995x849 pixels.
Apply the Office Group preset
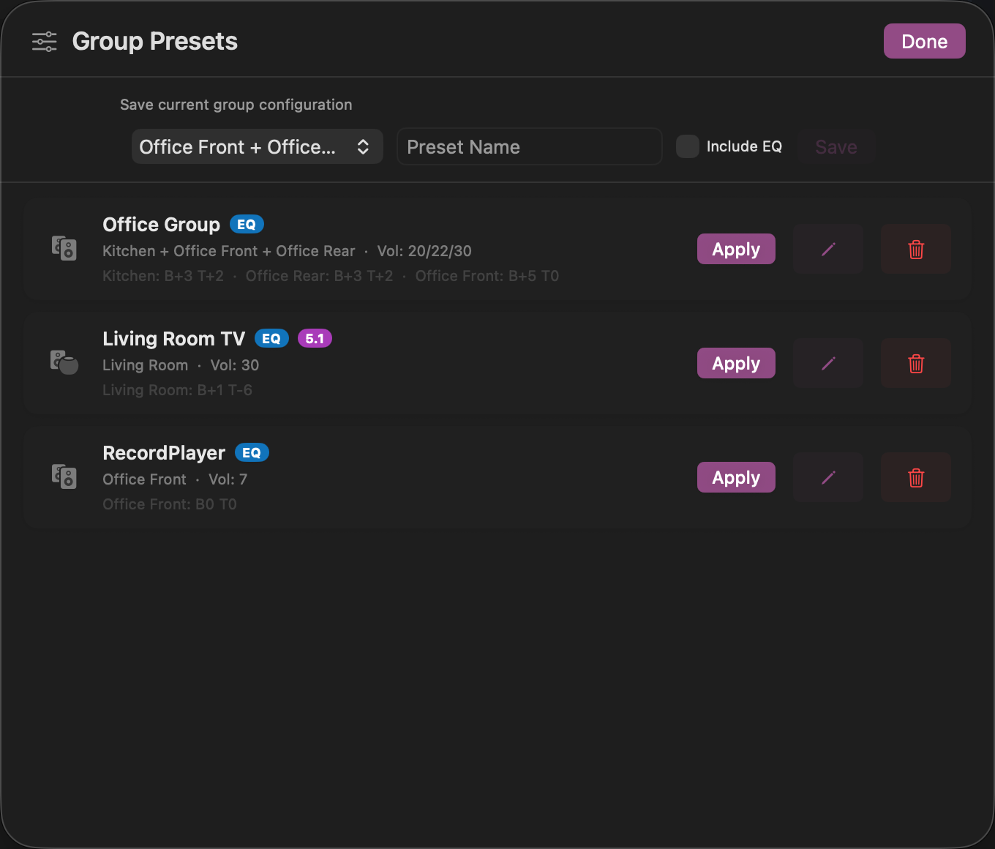coord(736,249)
